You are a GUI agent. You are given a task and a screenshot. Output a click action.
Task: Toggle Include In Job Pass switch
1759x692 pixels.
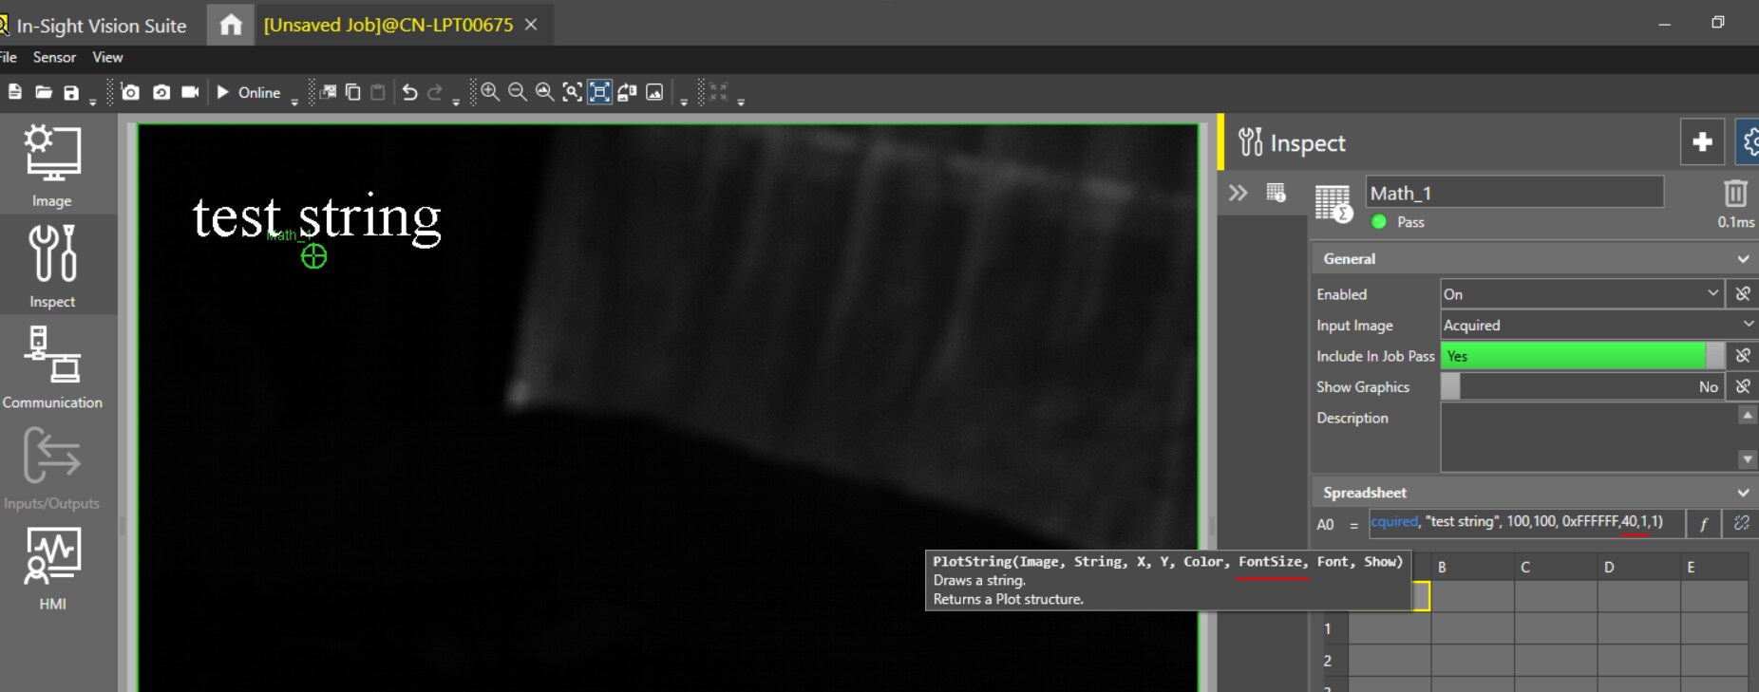coord(1582,356)
